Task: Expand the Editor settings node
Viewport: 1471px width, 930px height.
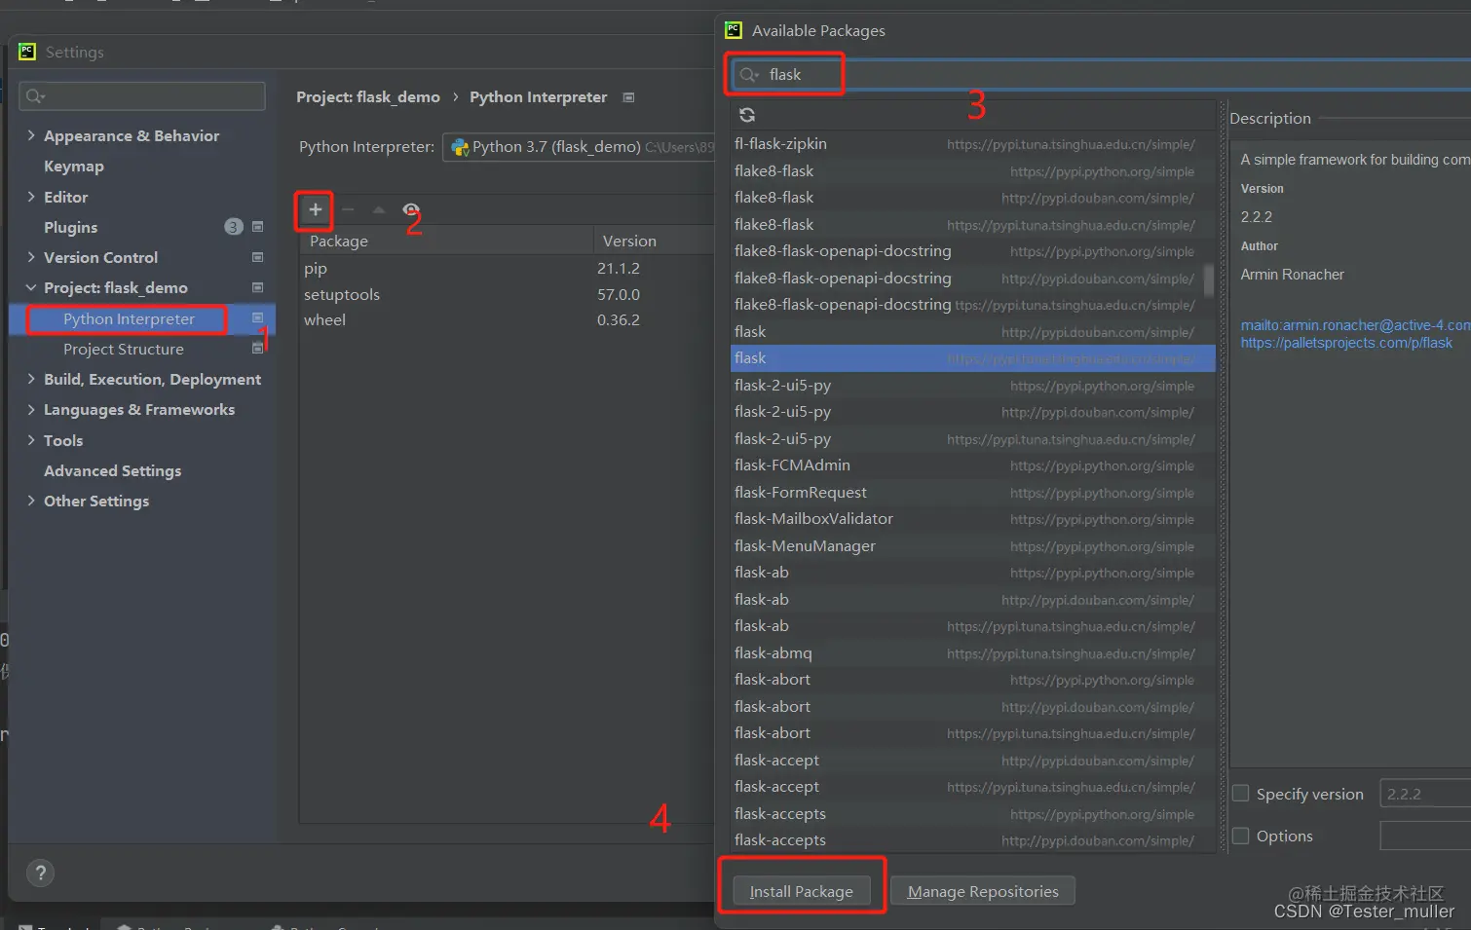Action: 31,197
